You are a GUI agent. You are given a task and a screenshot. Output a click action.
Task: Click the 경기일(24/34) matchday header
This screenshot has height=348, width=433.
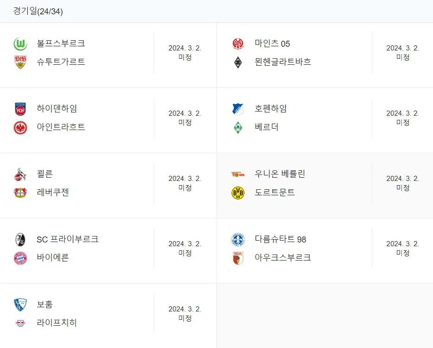coord(38,11)
